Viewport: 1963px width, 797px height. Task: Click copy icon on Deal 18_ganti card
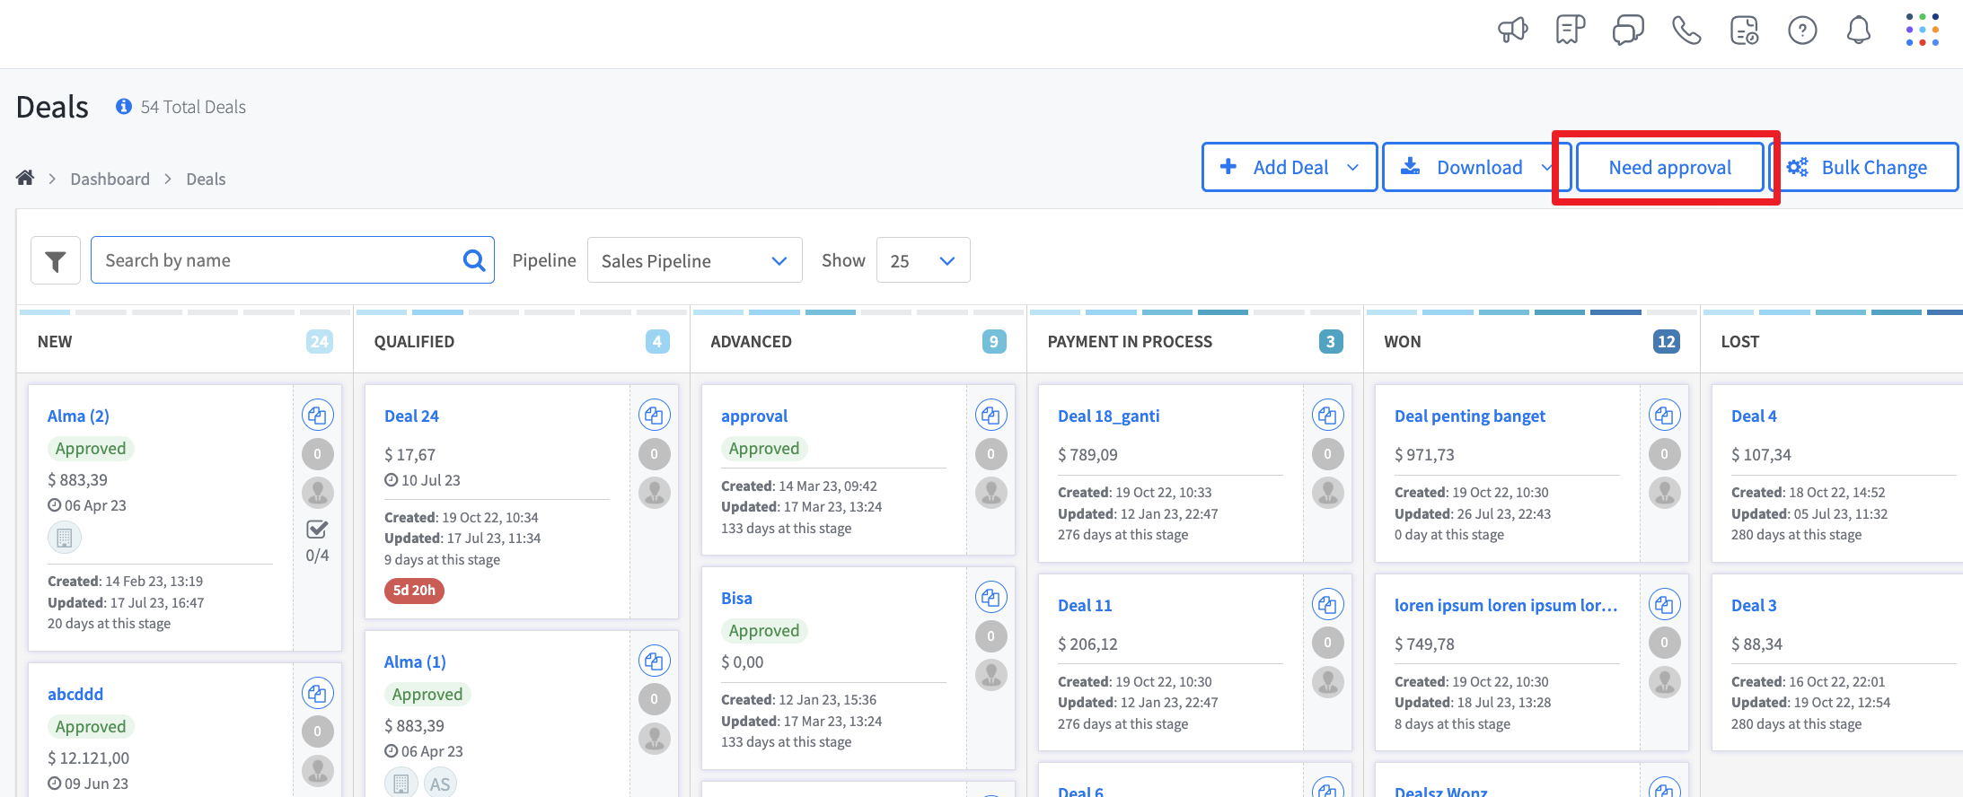pyautogui.click(x=1327, y=416)
